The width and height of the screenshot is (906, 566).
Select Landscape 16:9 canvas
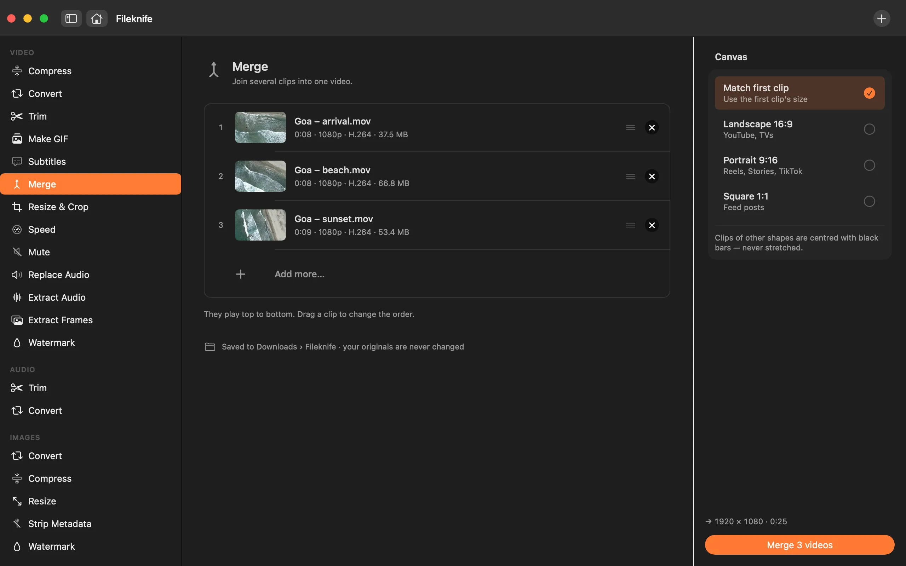(x=799, y=129)
